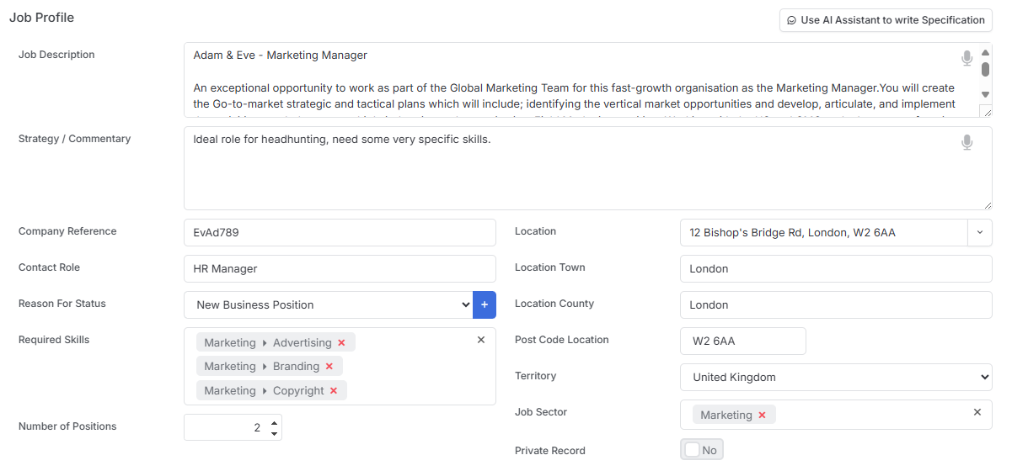Viewport: 1012px width, 471px height.
Task: Remove Marketing tag from Job Sector
Action: click(x=762, y=415)
